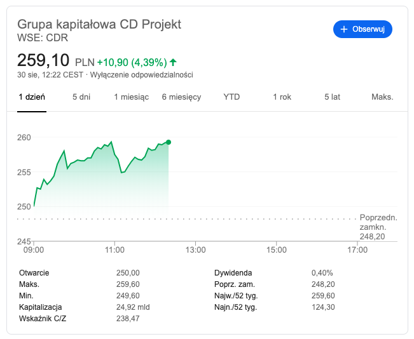Click the Min. value 249,60

[128, 296]
